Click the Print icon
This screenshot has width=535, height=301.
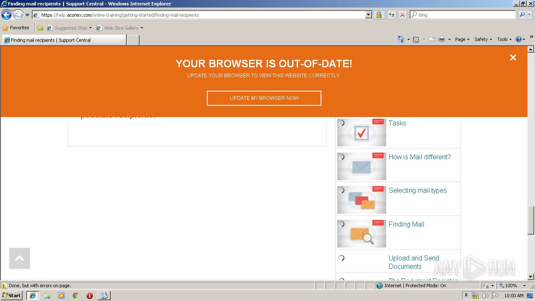click(x=442, y=39)
